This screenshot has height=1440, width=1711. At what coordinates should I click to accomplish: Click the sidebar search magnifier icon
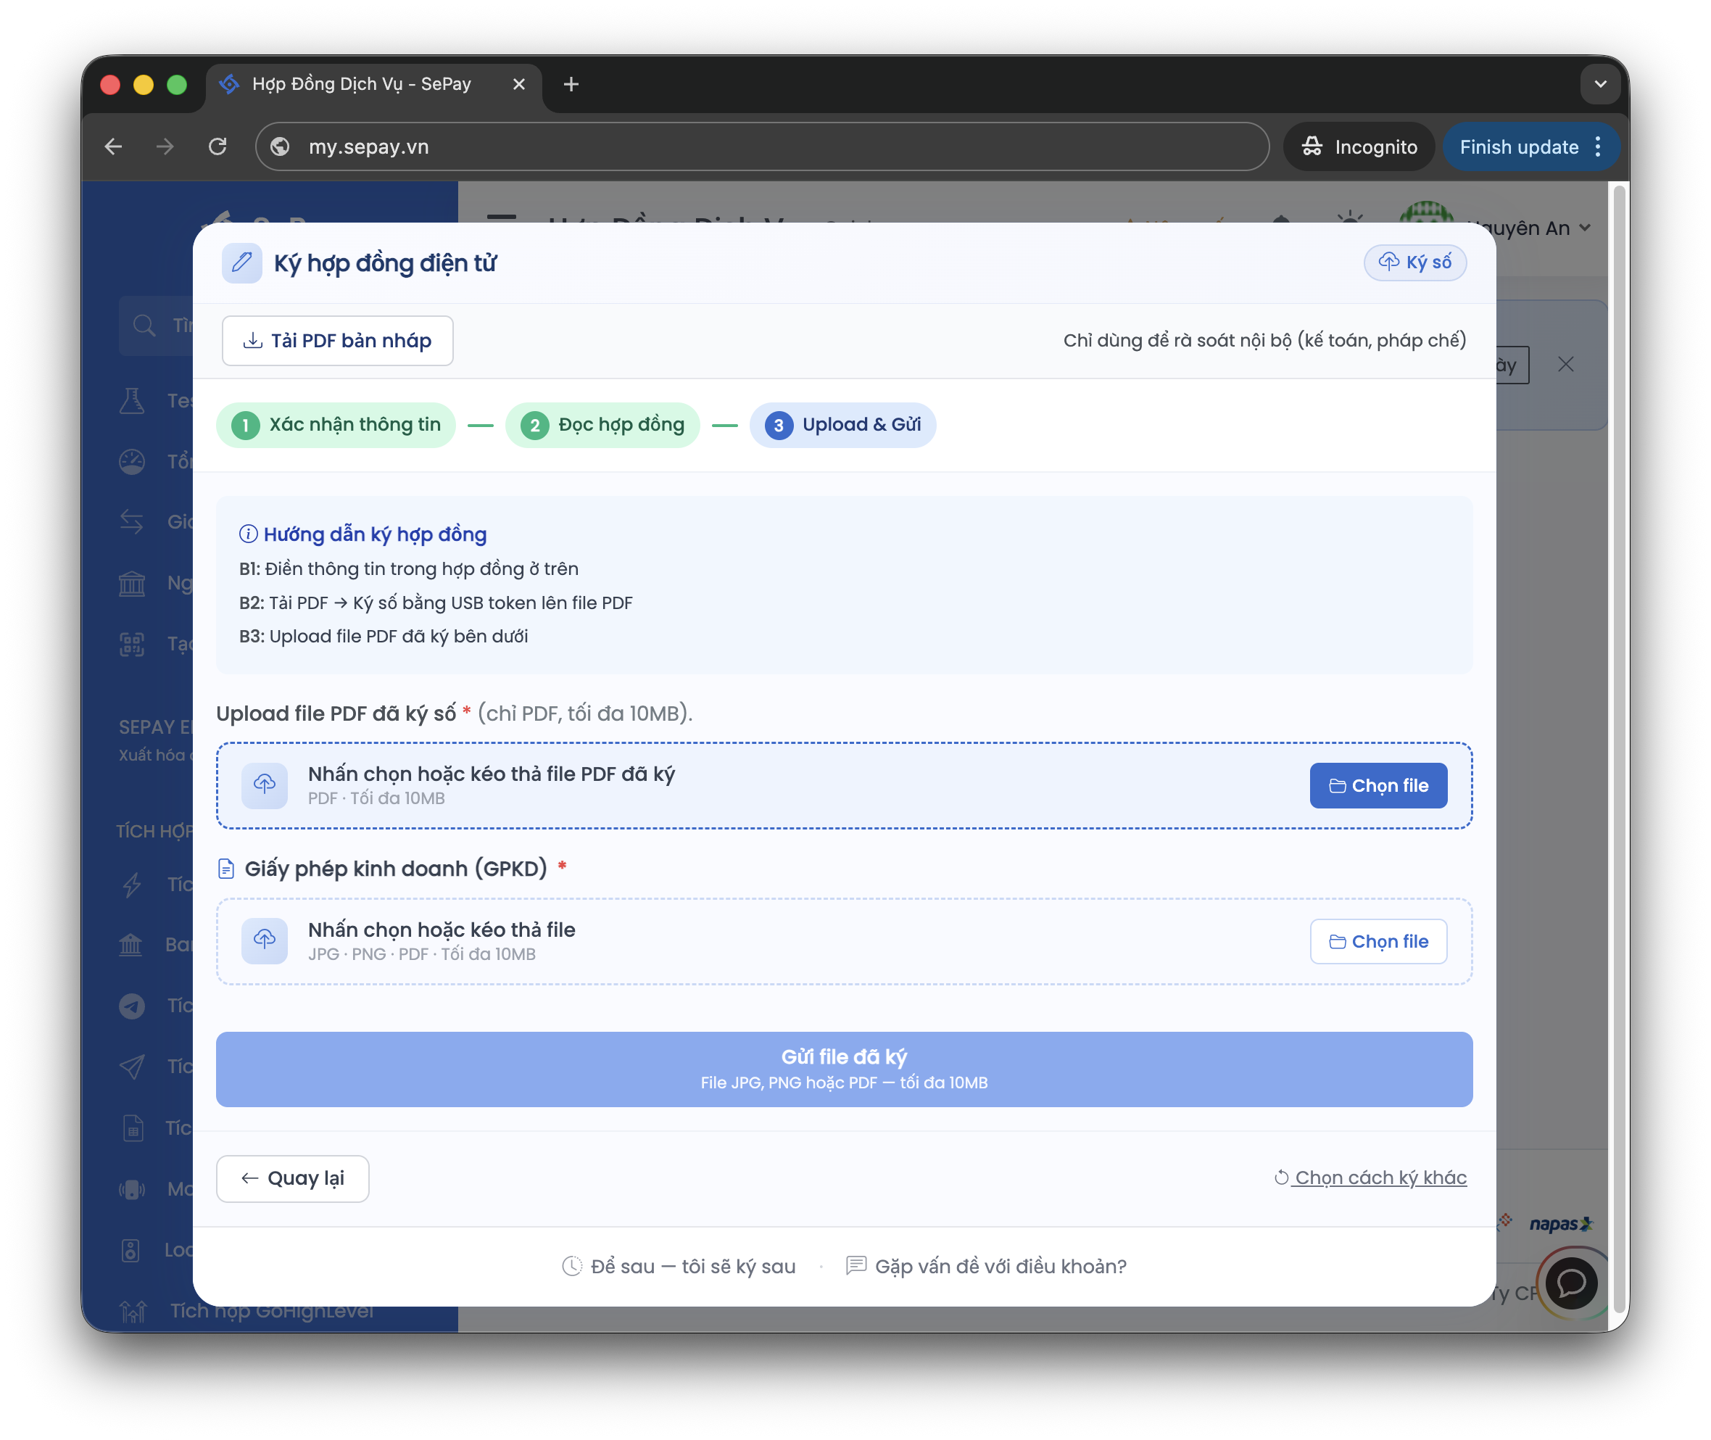point(144,325)
